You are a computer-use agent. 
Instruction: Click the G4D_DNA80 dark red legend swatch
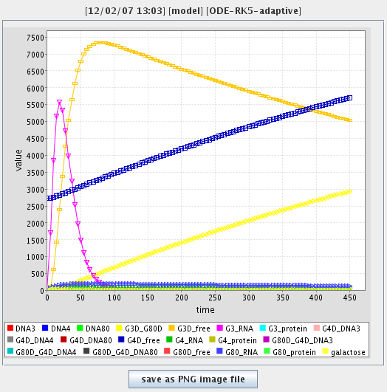pos(64,340)
